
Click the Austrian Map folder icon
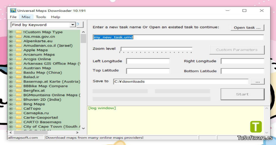[19, 68]
